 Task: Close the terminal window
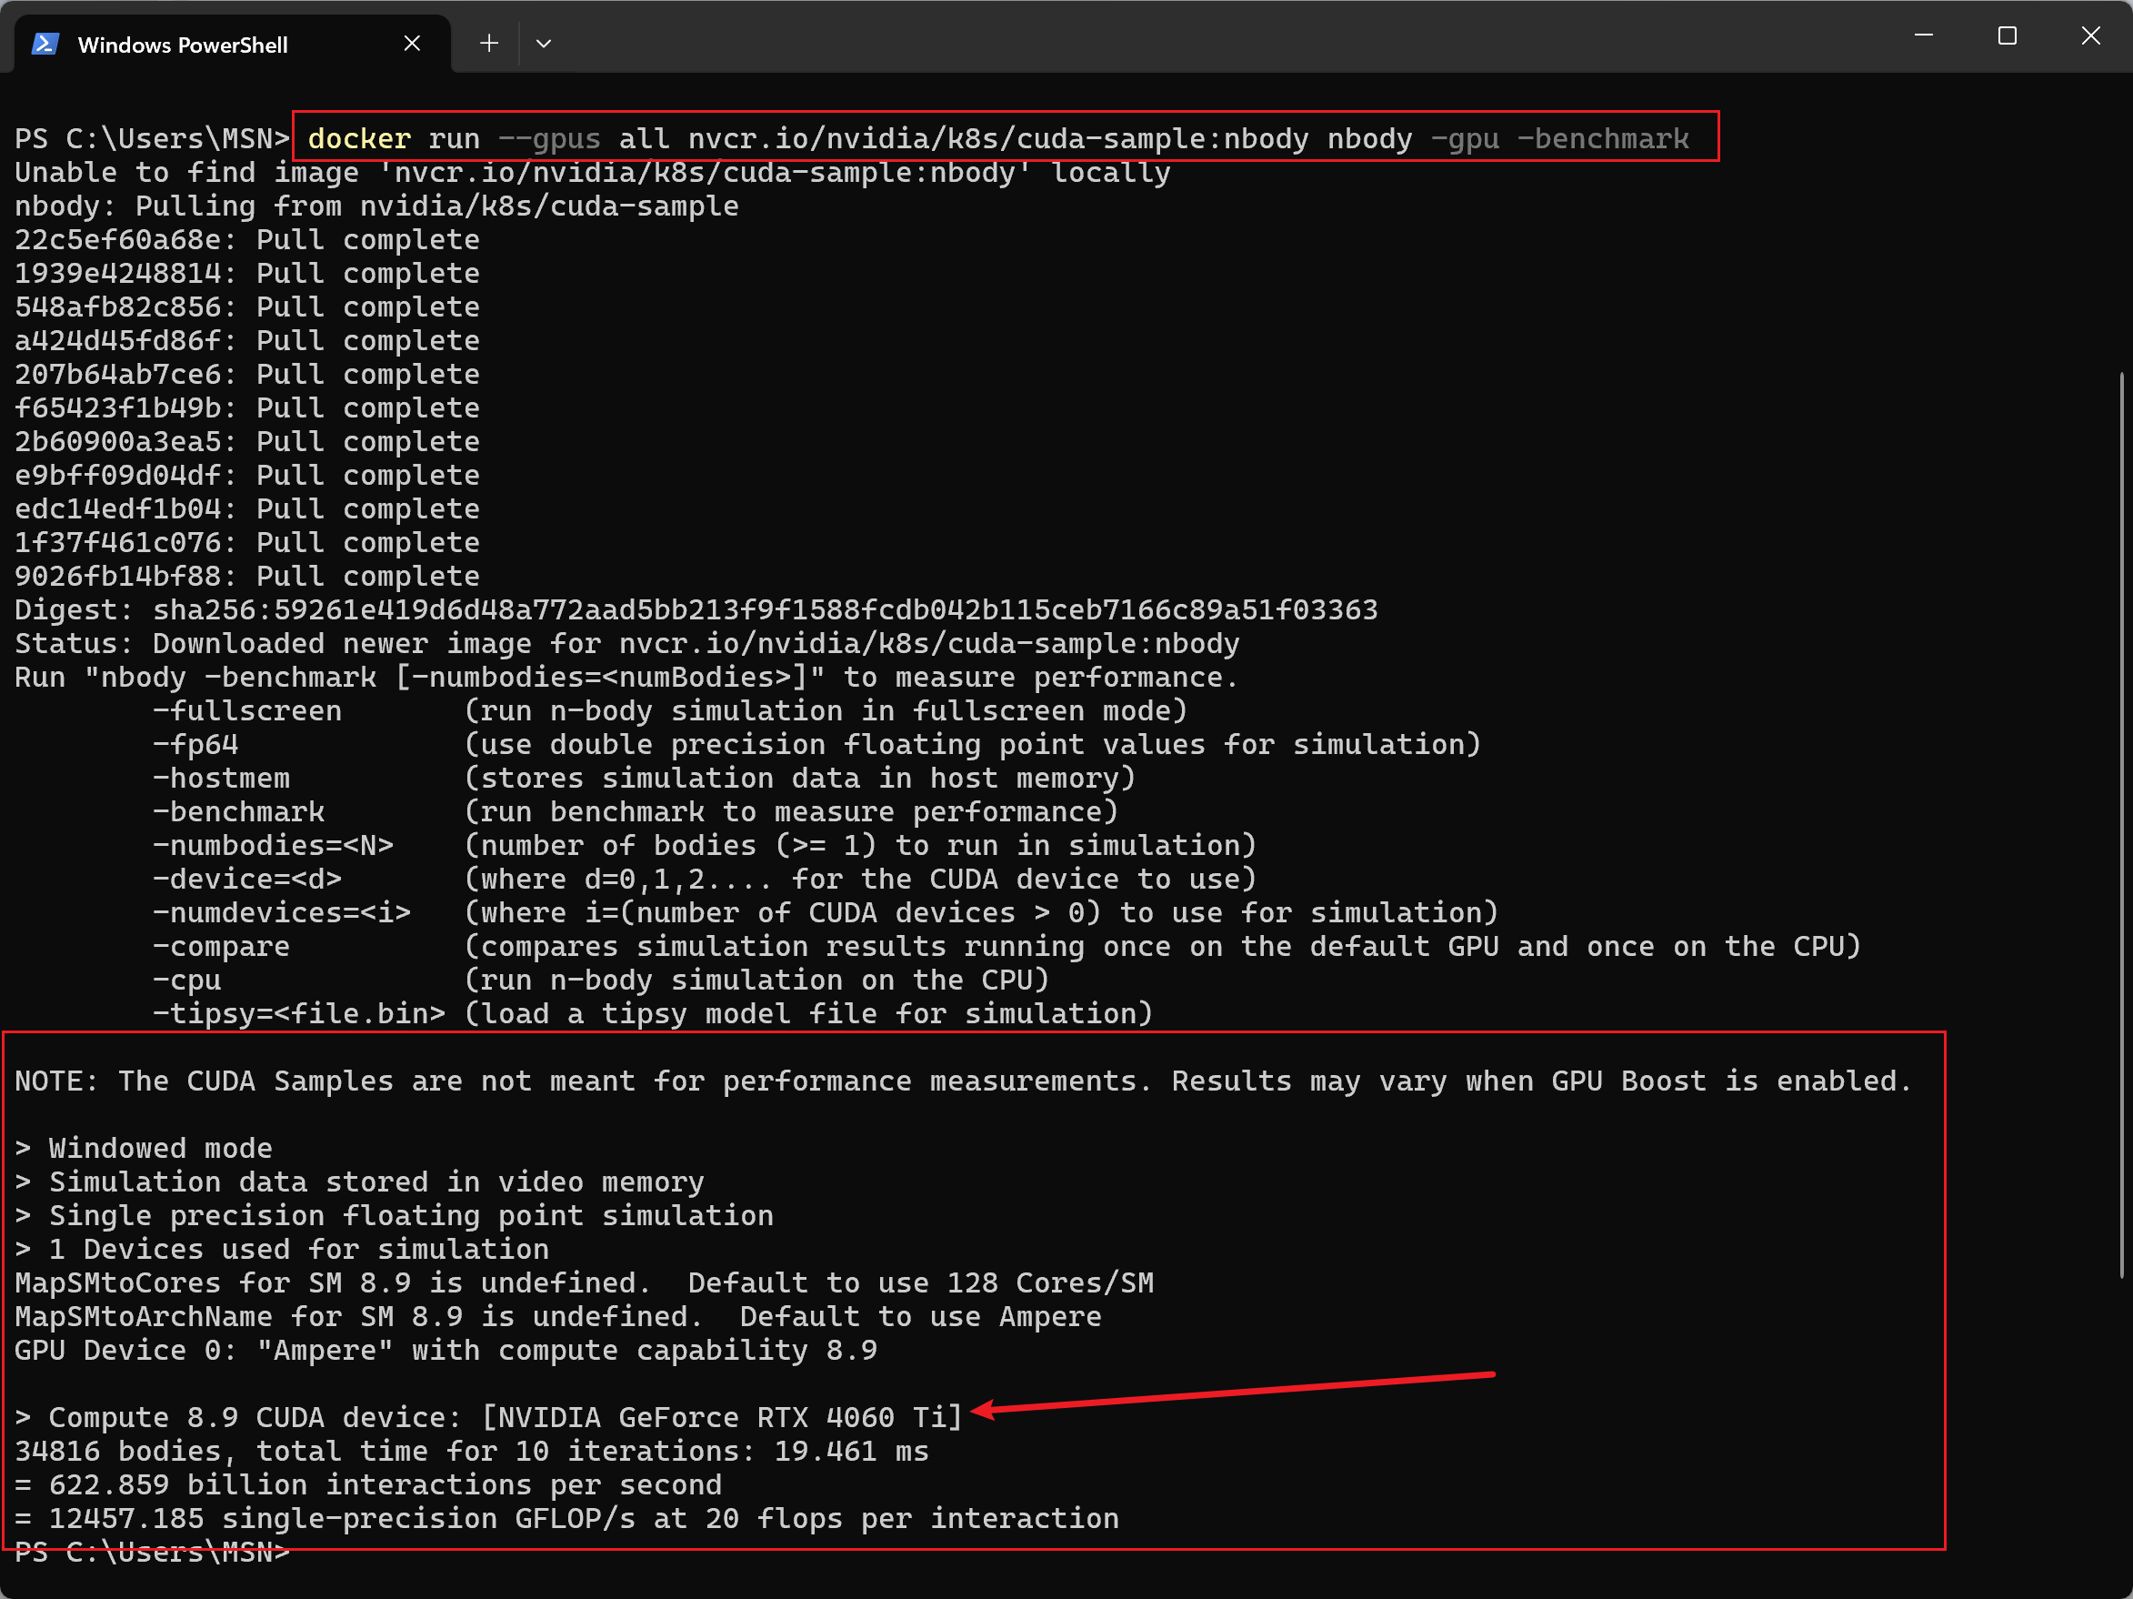coord(2090,35)
